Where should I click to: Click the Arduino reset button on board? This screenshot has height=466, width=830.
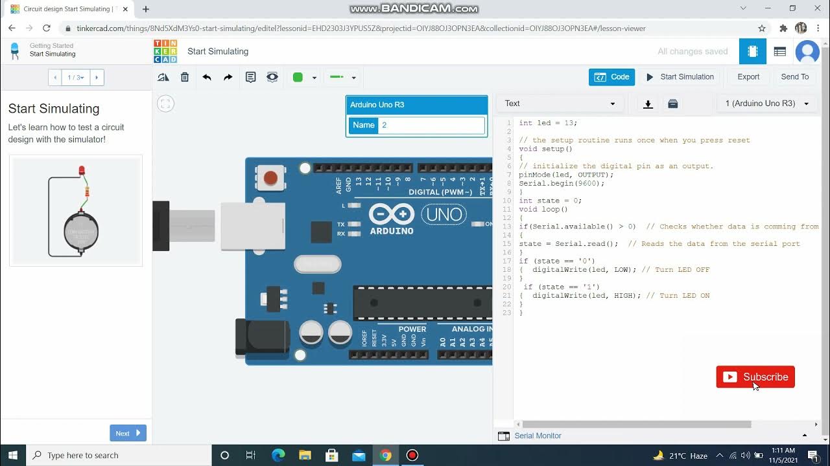(270, 178)
